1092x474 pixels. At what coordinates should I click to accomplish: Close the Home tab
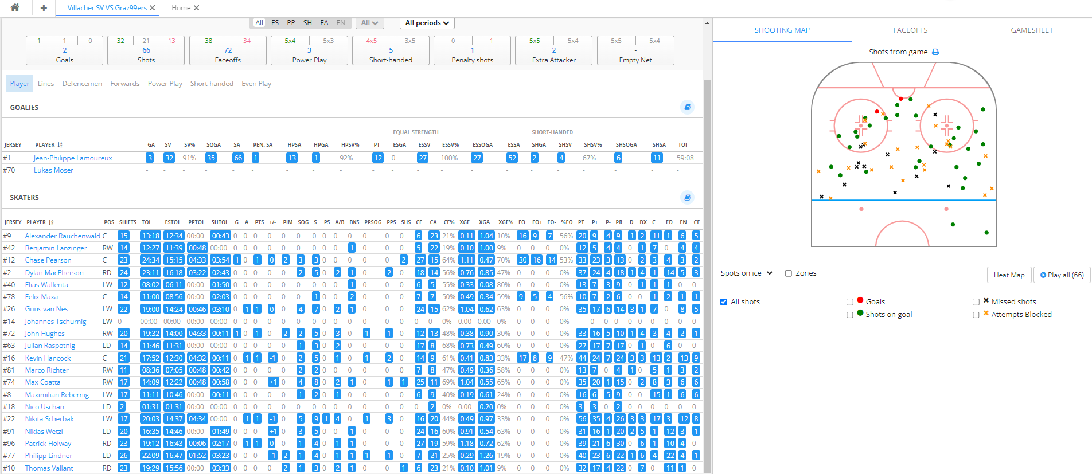coord(196,8)
